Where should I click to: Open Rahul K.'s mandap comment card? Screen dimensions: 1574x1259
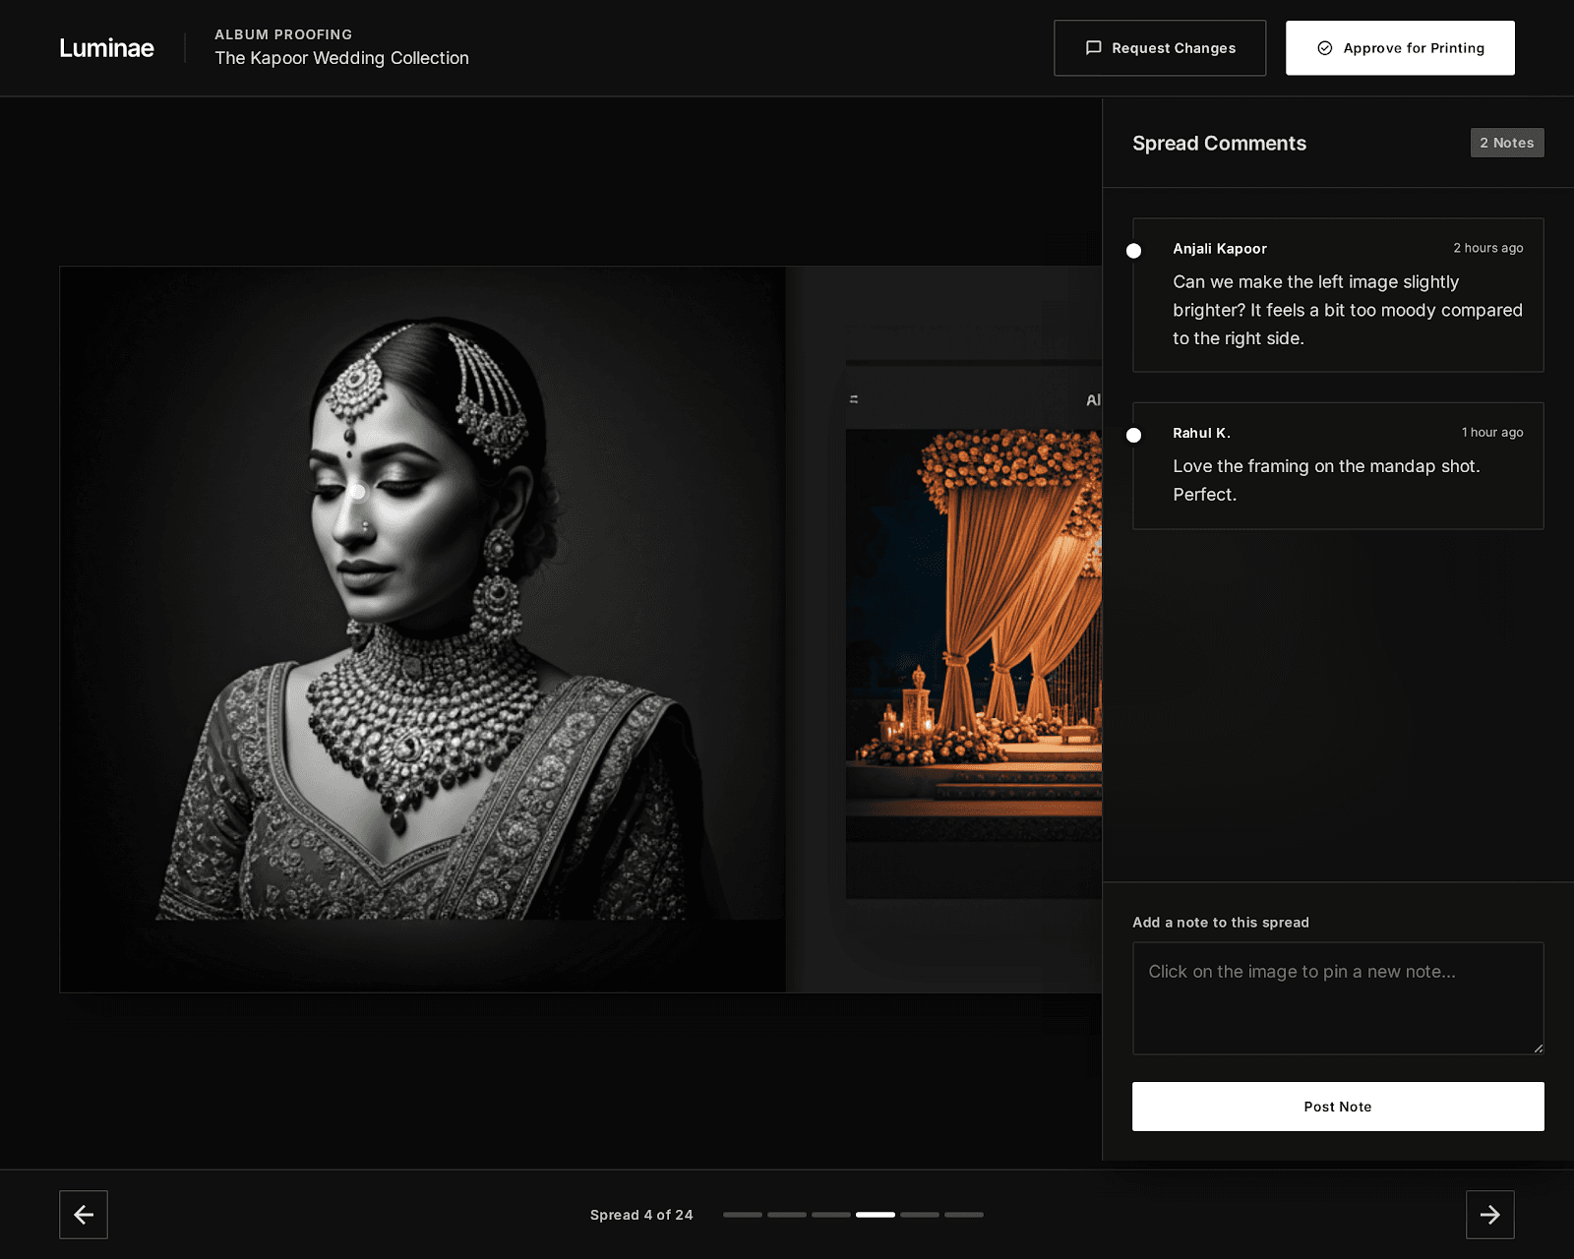[x=1338, y=466]
